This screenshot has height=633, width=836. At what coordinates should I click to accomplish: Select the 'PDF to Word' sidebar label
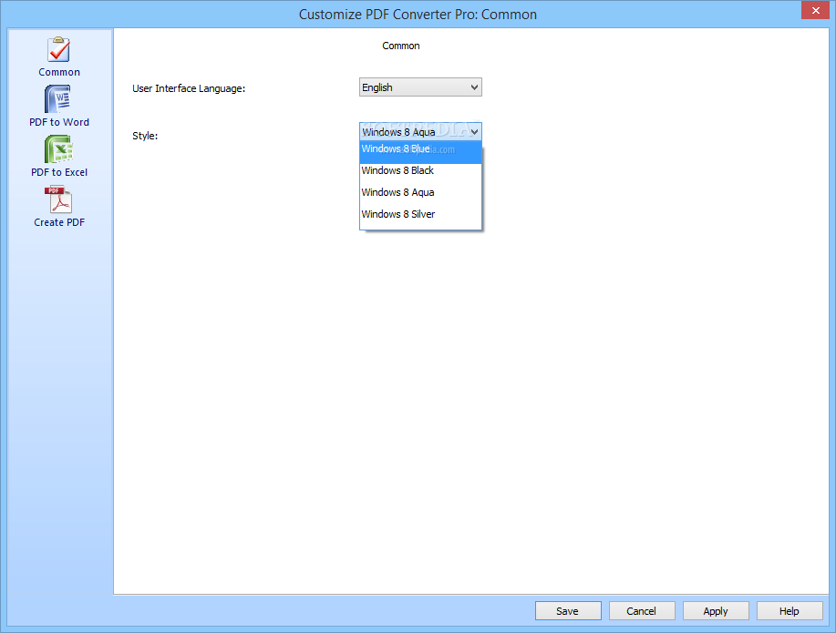pyautogui.click(x=59, y=122)
